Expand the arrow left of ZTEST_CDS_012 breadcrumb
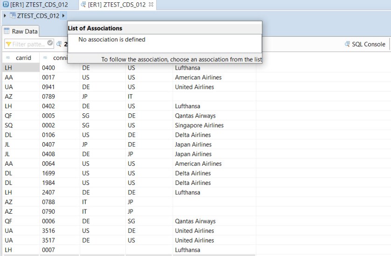The width and height of the screenshot is (391, 256). coord(5,16)
